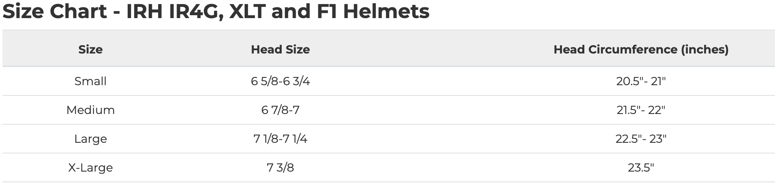Select the 7 3/8 head size value

pos(280,168)
